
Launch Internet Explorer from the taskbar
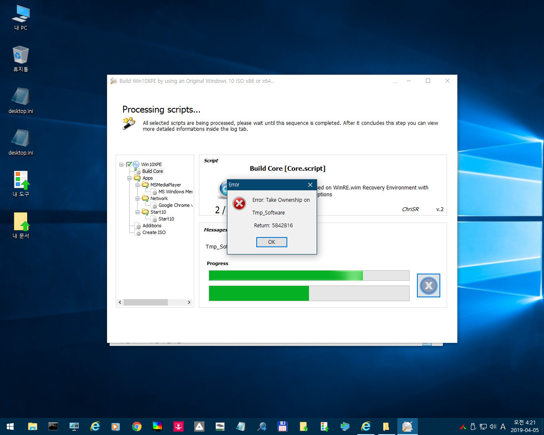click(x=95, y=427)
